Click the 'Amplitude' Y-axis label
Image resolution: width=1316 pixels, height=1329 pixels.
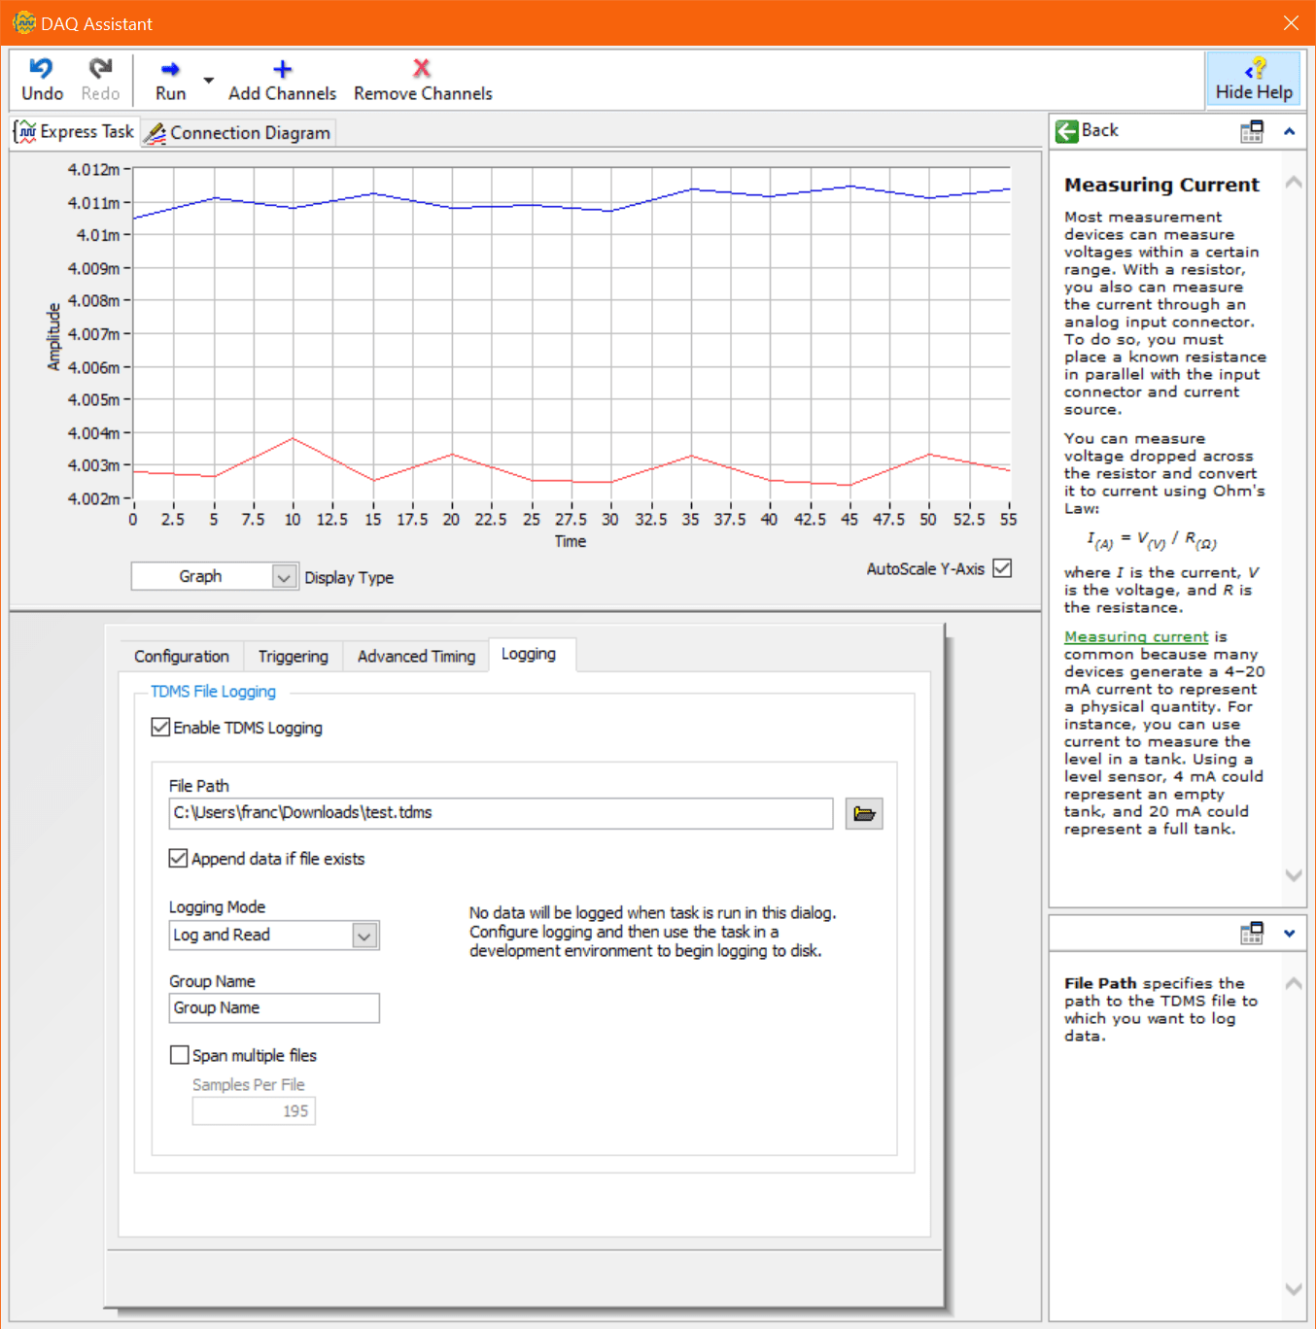[x=54, y=336]
